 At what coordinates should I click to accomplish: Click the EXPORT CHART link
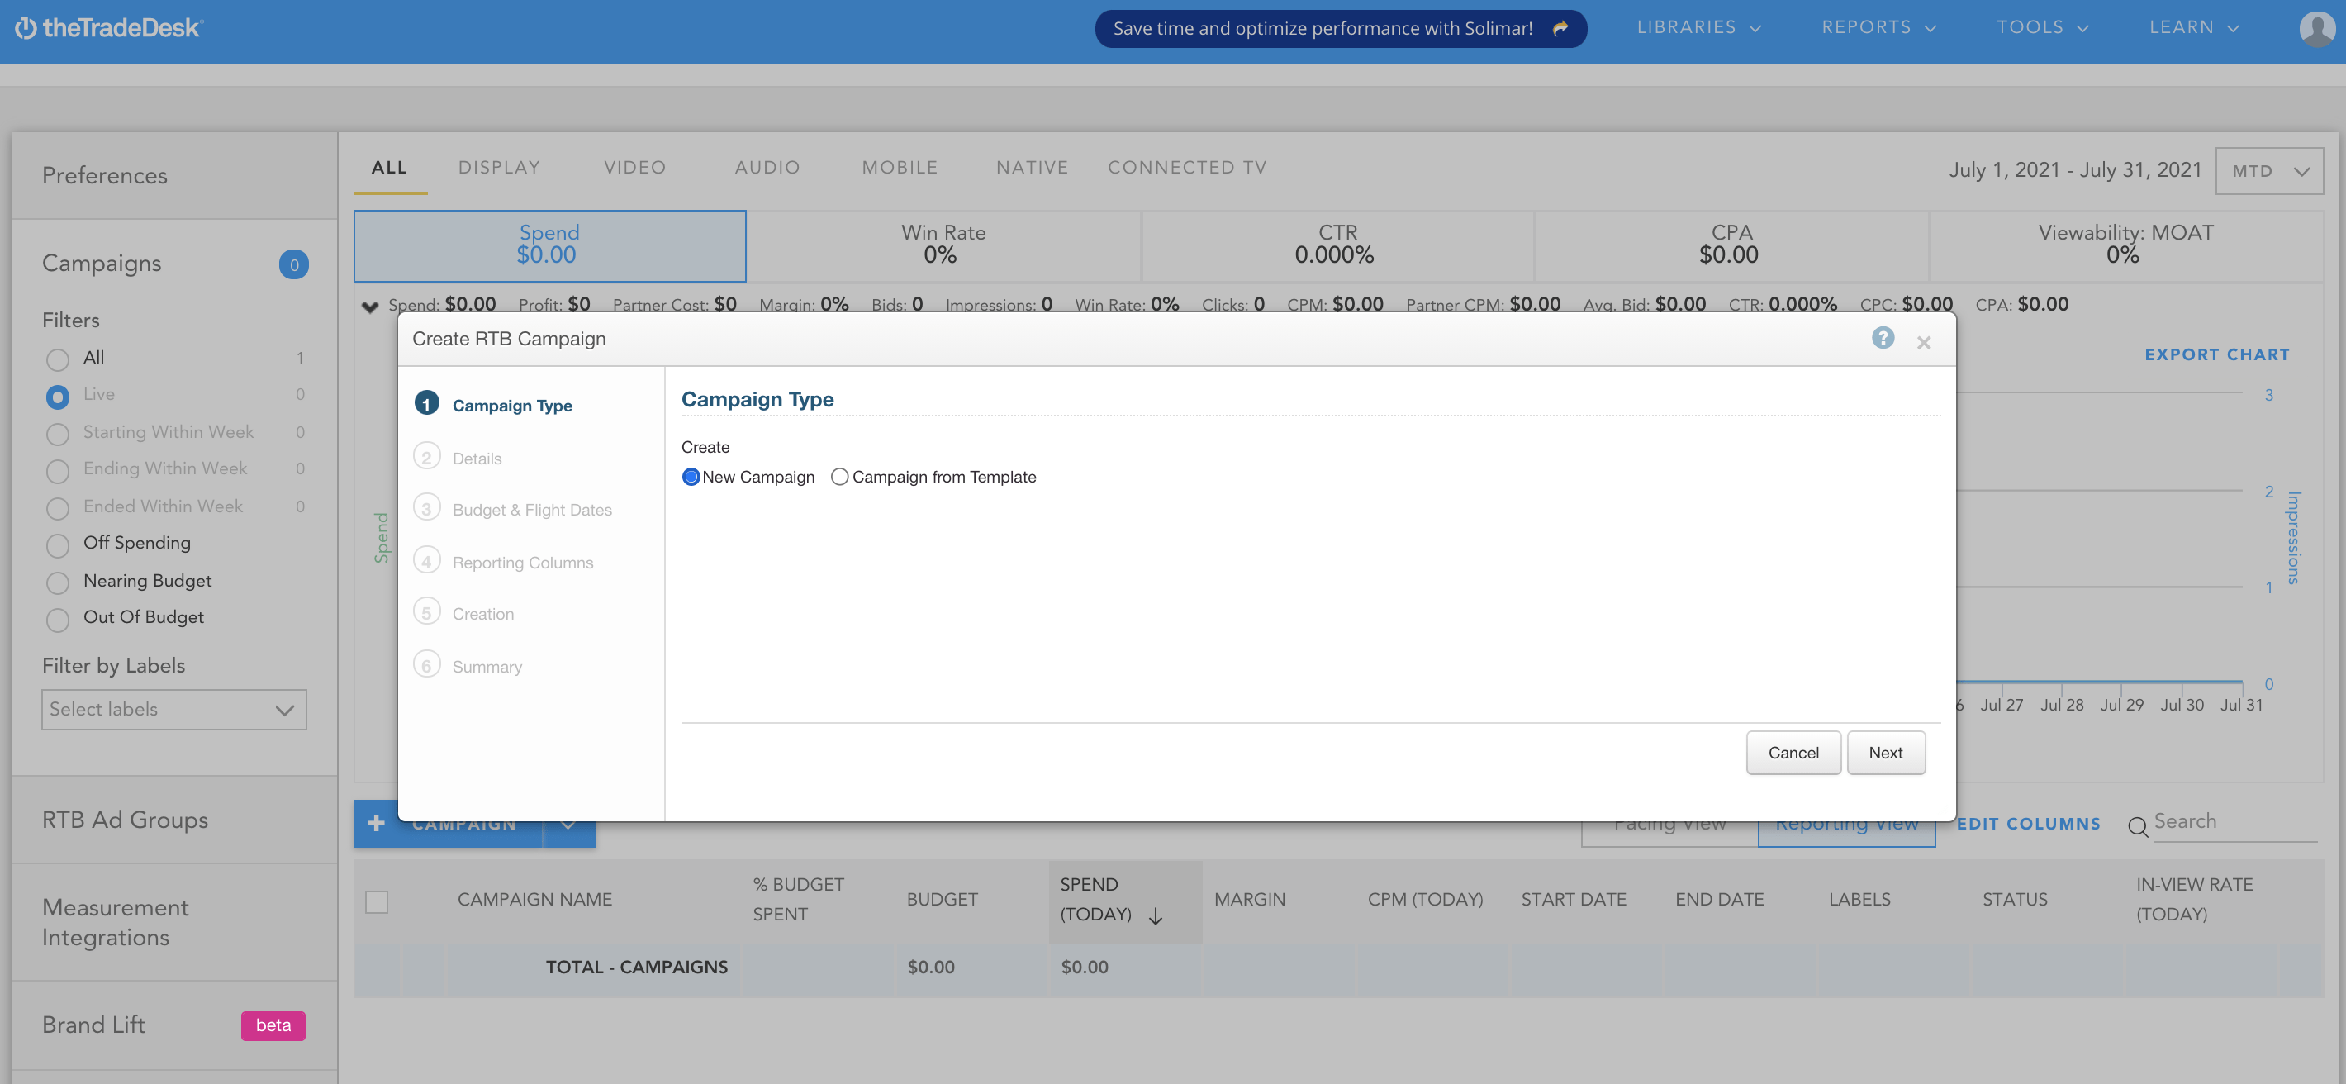coord(2216,354)
